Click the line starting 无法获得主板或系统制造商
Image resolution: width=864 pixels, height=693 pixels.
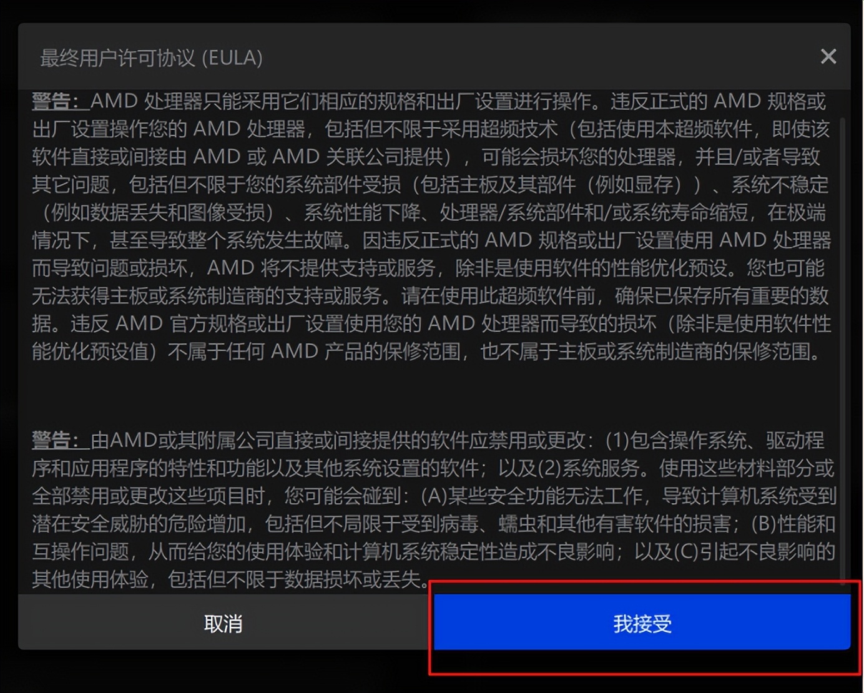430,296
